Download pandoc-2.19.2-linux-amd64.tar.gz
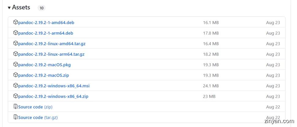 52,44
